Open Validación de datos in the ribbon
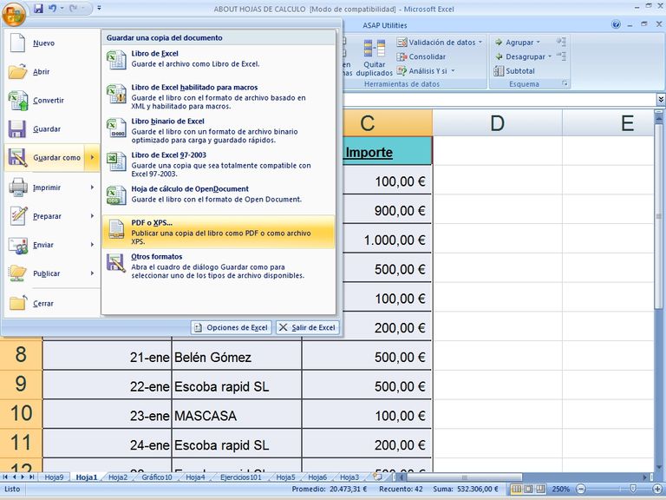Image resolution: width=666 pixels, height=500 pixels. point(436,42)
